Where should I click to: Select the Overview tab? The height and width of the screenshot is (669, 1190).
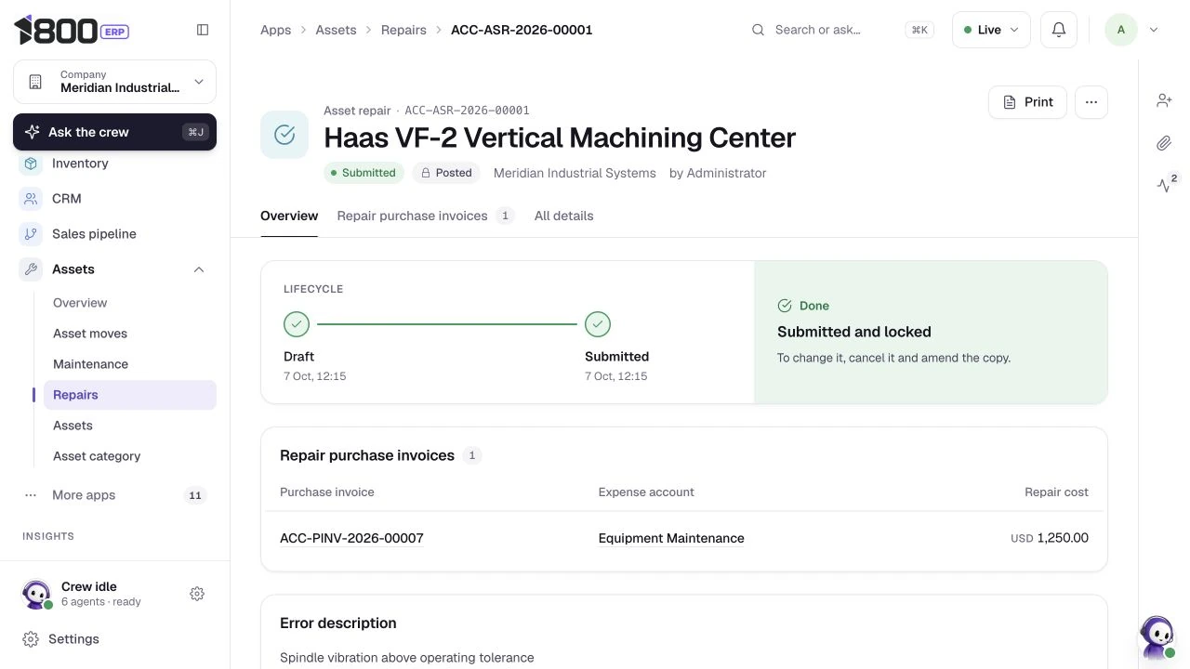[289, 216]
